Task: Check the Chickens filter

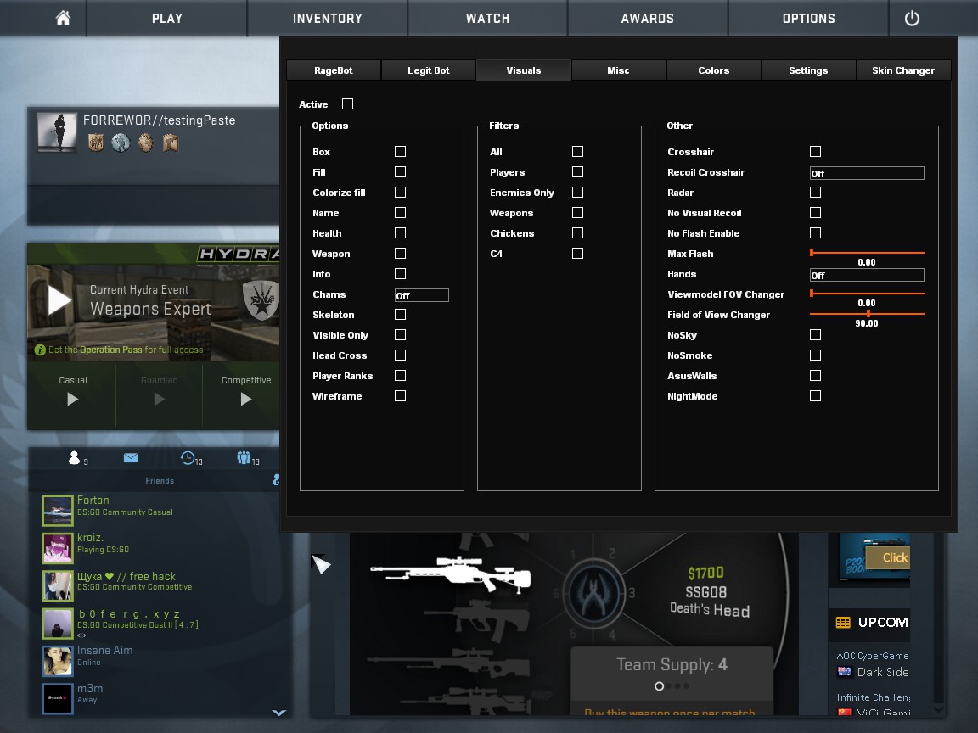Action: tap(577, 233)
